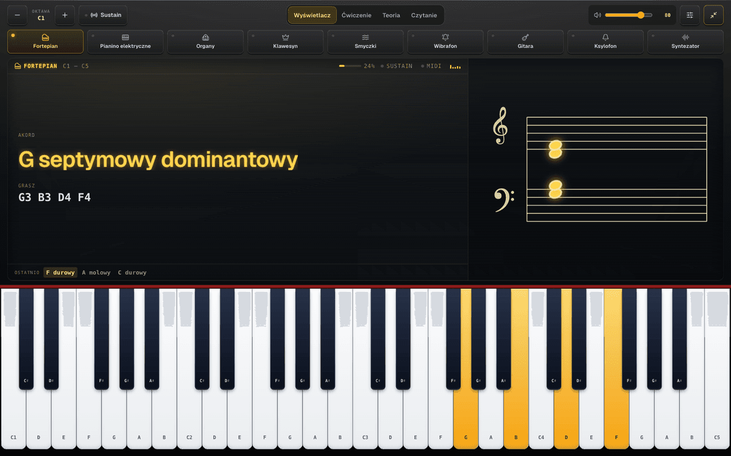Screen dimensions: 731x456
Task: Click the 24% level progress bar
Action: point(350,66)
